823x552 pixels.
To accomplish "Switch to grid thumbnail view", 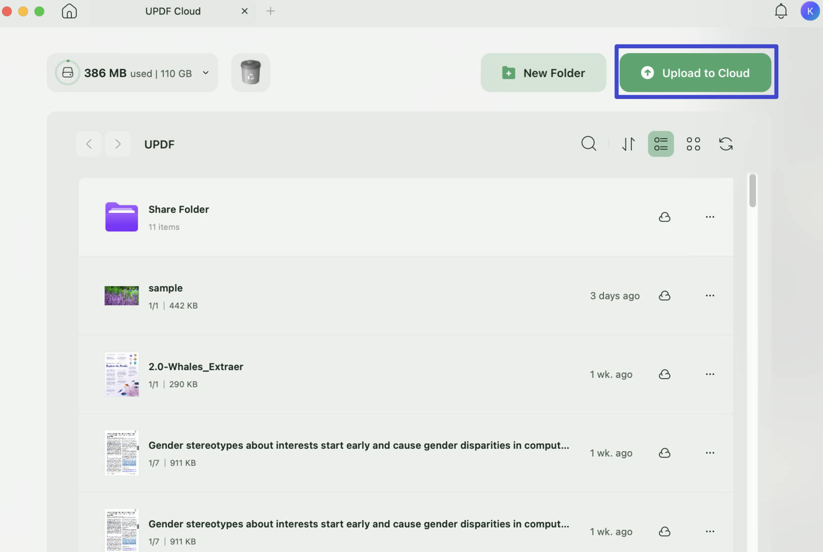I will coord(693,144).
